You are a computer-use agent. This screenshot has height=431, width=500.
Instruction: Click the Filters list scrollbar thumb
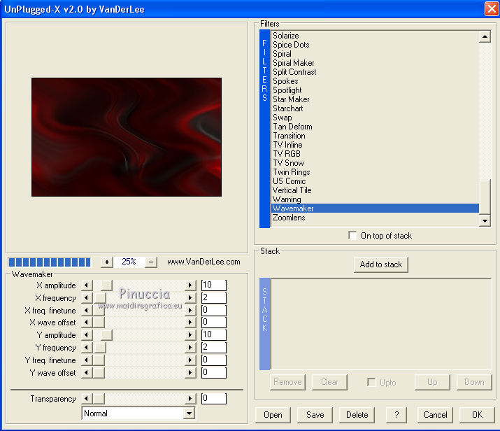[485, 197]
